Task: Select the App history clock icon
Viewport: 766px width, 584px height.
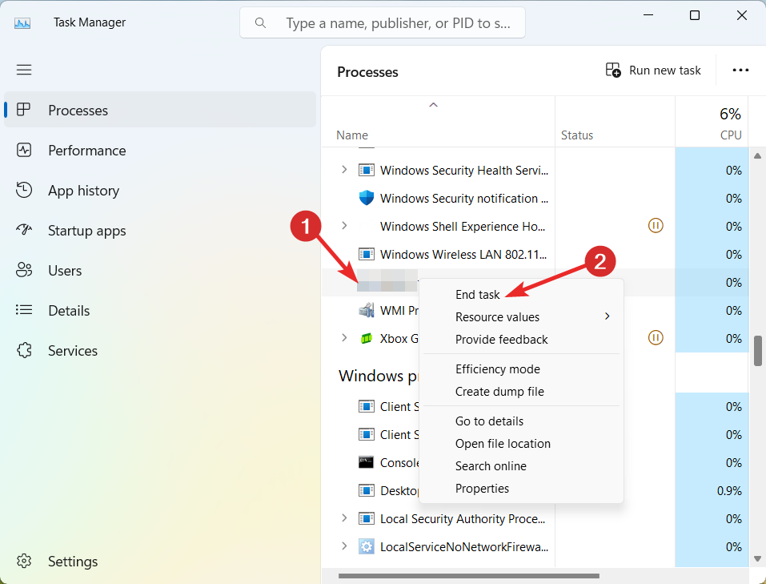Action: coord(24,190)
